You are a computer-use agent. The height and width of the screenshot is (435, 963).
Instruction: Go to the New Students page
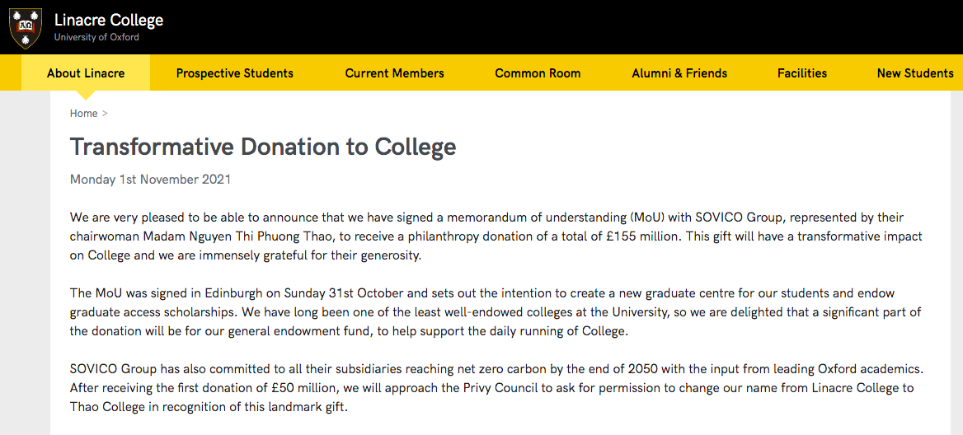click(915, 72)
